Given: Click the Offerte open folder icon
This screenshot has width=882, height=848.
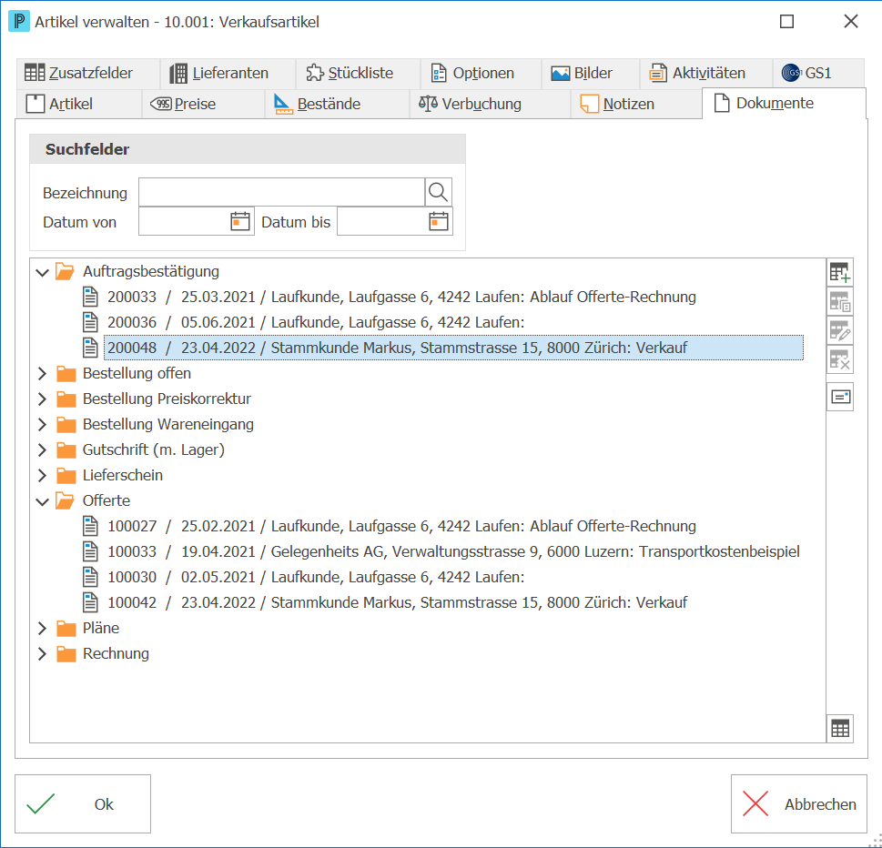Looking at the screenshot, I should (66, 501).
